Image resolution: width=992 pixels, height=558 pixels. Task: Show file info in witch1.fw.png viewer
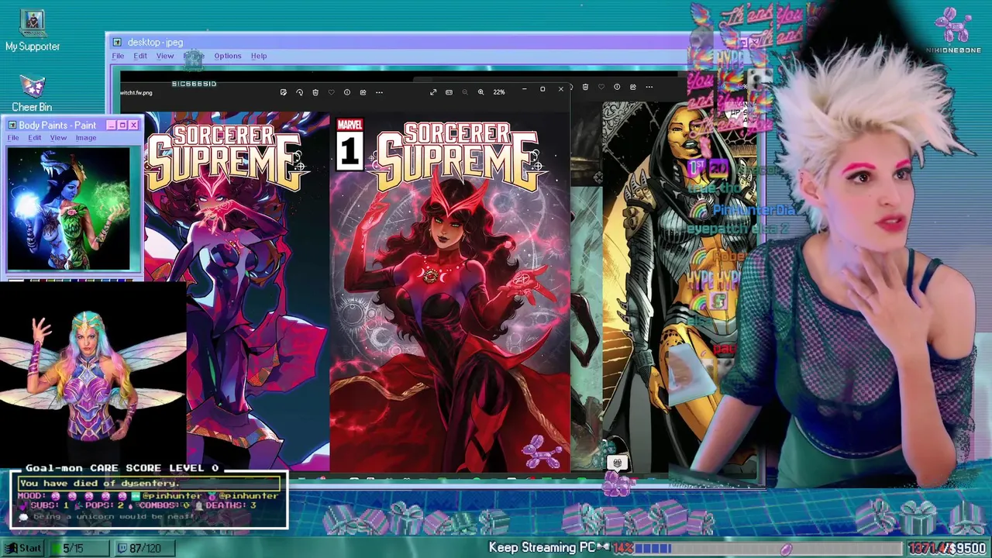pyautogui.click(x=346, y=92)
